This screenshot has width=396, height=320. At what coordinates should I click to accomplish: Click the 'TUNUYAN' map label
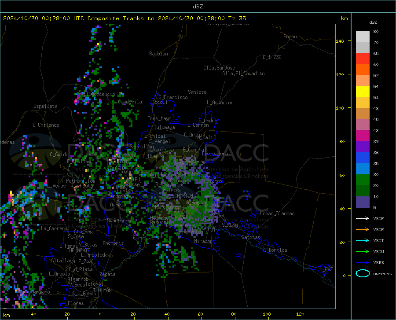tap(102, 290)
